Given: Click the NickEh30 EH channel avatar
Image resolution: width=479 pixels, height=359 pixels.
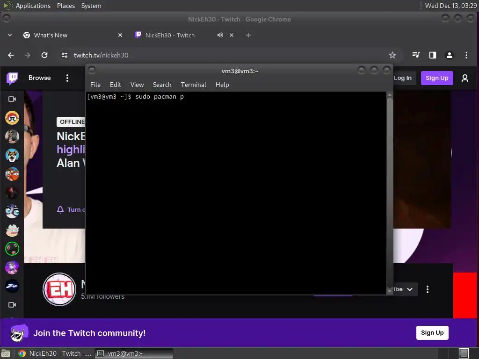Looking at the screenshot, I should tap(59, 289).
